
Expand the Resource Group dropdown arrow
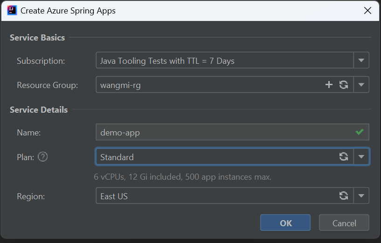361,85
